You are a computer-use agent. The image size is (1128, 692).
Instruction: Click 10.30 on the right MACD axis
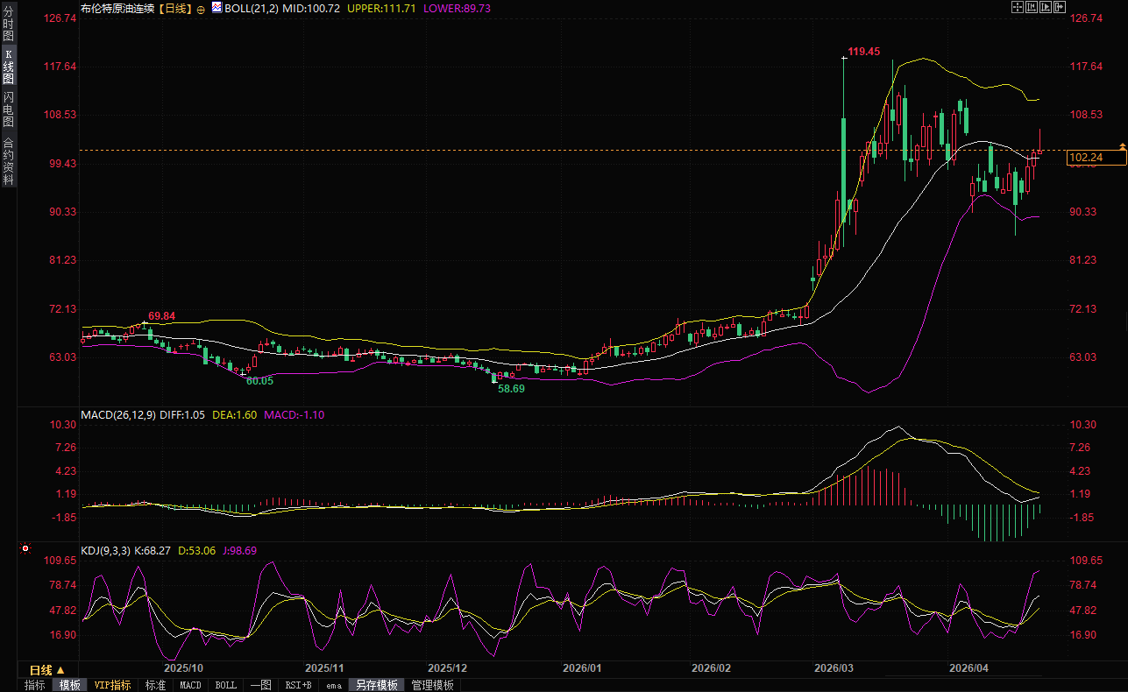[1084, 425]
